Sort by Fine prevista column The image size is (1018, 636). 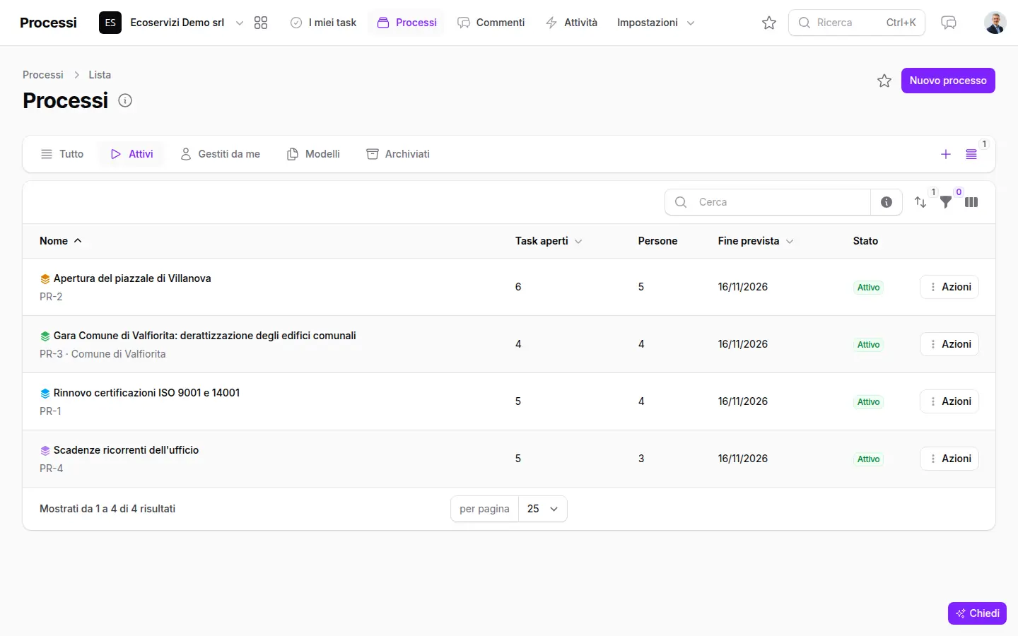pos(756,241)
